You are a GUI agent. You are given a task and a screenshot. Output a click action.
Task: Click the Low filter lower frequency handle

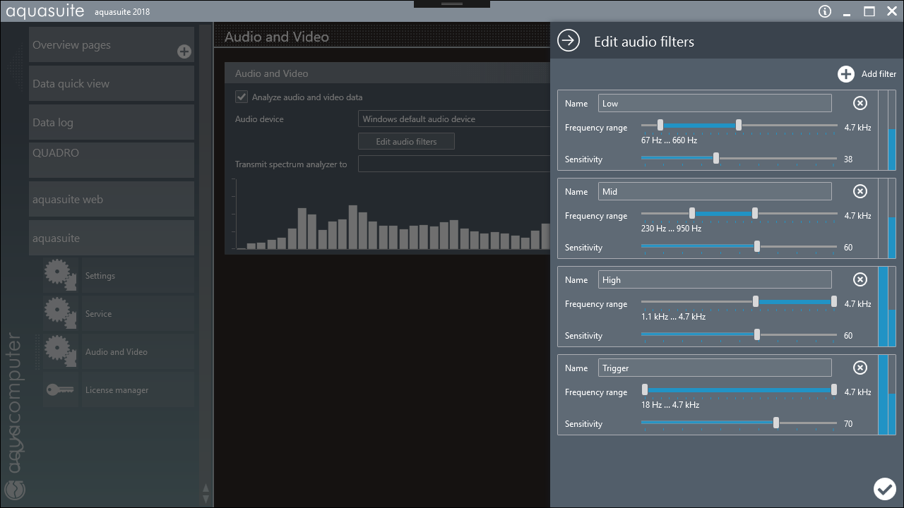[x=660, y=125]
